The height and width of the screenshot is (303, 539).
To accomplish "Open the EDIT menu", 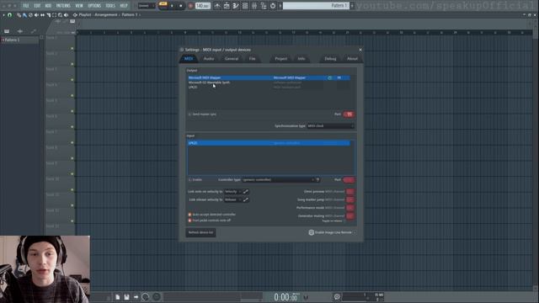I will pyautogui.click(x=37, y=6).
